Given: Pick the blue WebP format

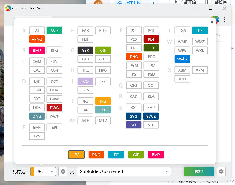Looking at the screenshot, I should pyautogui.click(x=182, y=59).
